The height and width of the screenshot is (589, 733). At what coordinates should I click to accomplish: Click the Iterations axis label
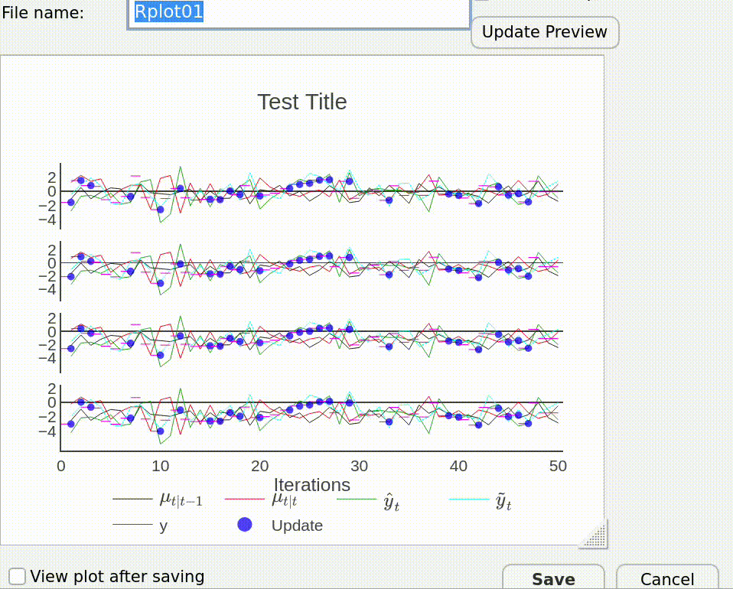311,485
